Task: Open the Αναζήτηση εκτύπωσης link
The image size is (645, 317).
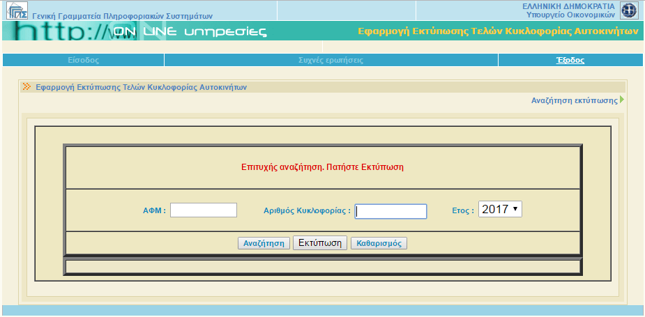Action: click(x=574, y=100)
